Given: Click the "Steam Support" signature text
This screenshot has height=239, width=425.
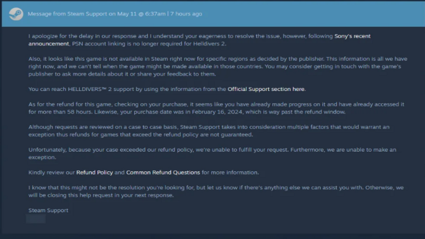Looking at the screenshot, I should (x=48, y=210).
